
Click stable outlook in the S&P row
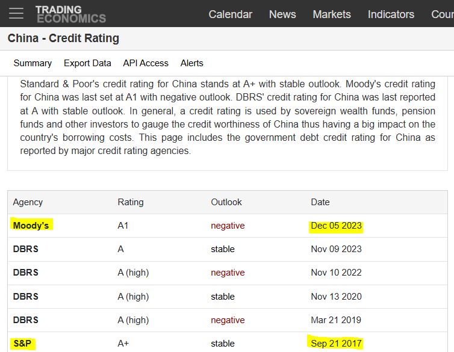point(223,344)
